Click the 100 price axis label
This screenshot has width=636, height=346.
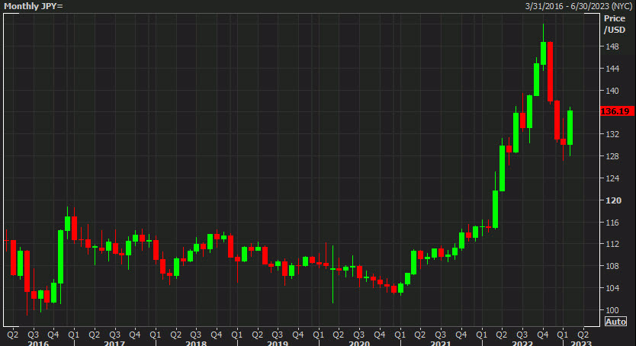point(612,310)
